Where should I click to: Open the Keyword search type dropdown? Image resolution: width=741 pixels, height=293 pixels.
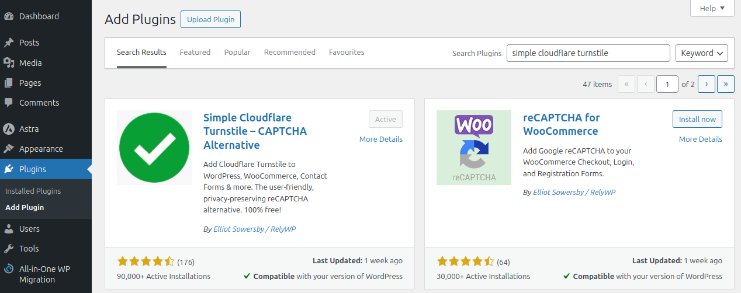tap(702, 53)
